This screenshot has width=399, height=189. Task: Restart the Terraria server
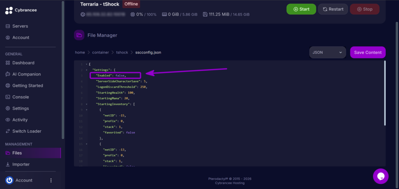click(333, 9)
